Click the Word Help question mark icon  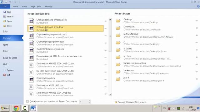(198, 6)
